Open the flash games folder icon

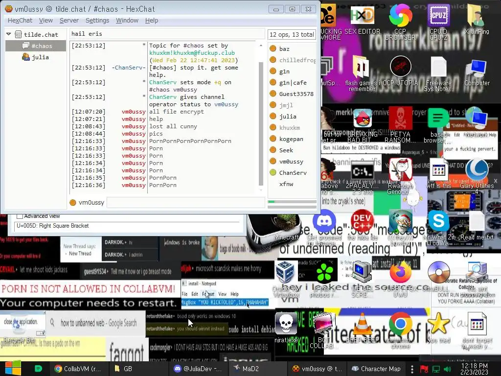tap(362, 73)
